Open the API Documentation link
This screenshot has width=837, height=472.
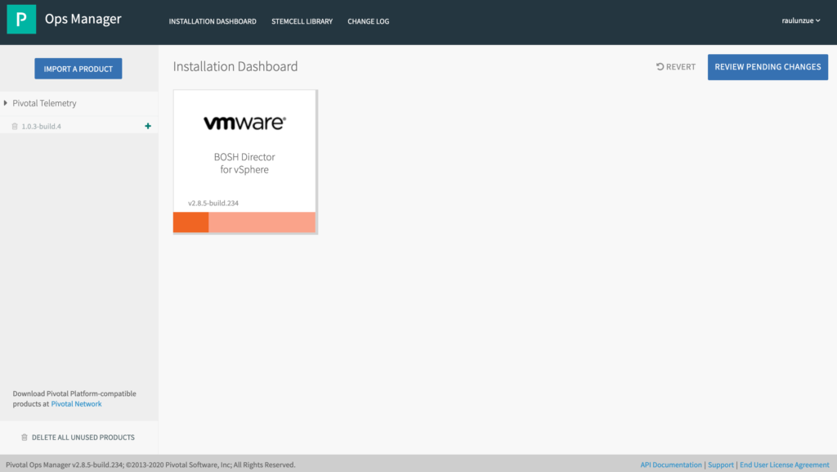coord(670,464)
